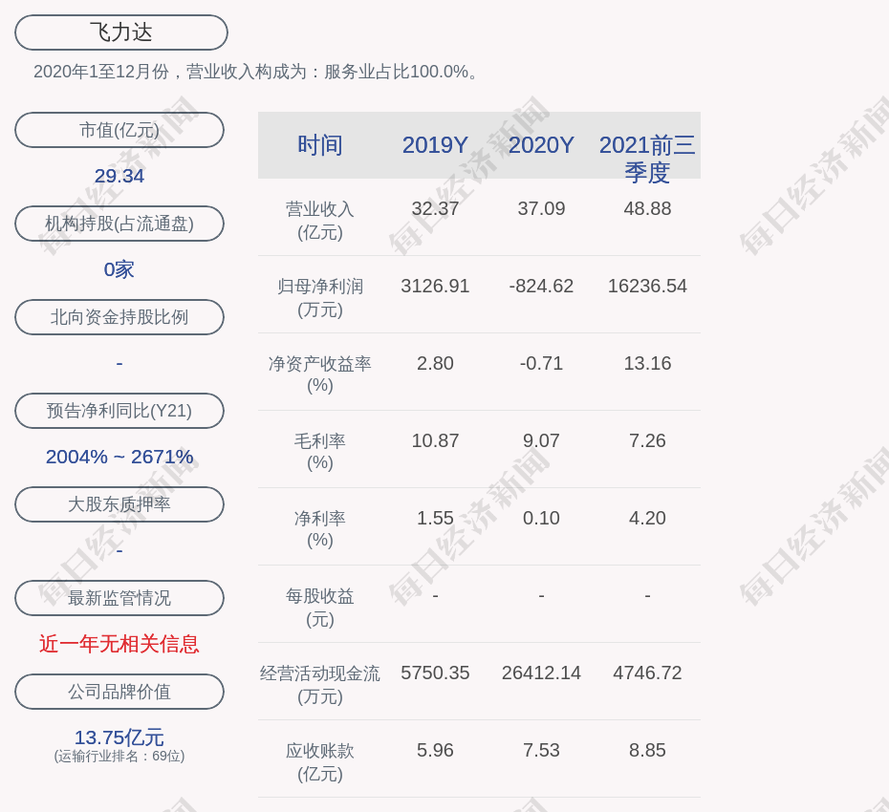Select the 市值(亿元) label pill
This screenshot has height=812, width=889.
119,130
